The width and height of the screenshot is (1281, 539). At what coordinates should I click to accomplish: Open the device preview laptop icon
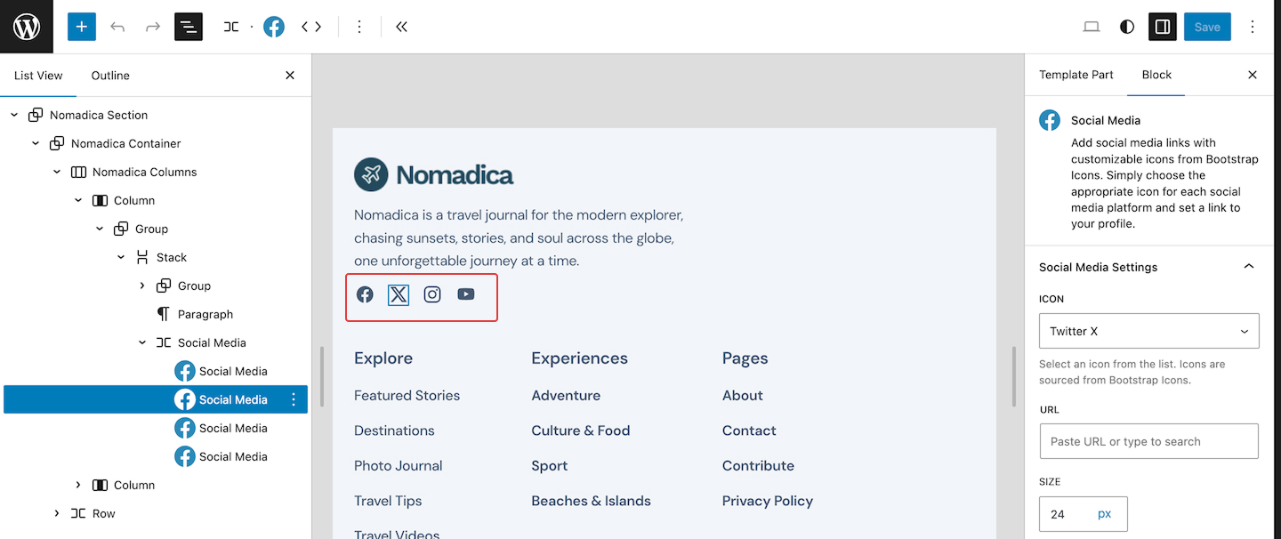[x=1092, y=27]
